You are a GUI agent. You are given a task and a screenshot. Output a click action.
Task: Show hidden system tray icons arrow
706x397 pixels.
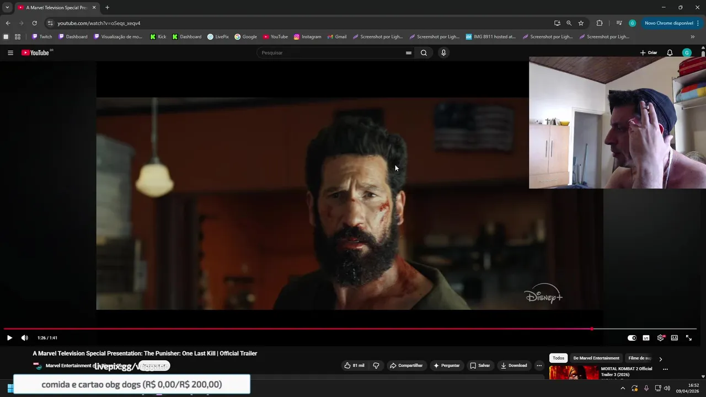coord(623,388)
